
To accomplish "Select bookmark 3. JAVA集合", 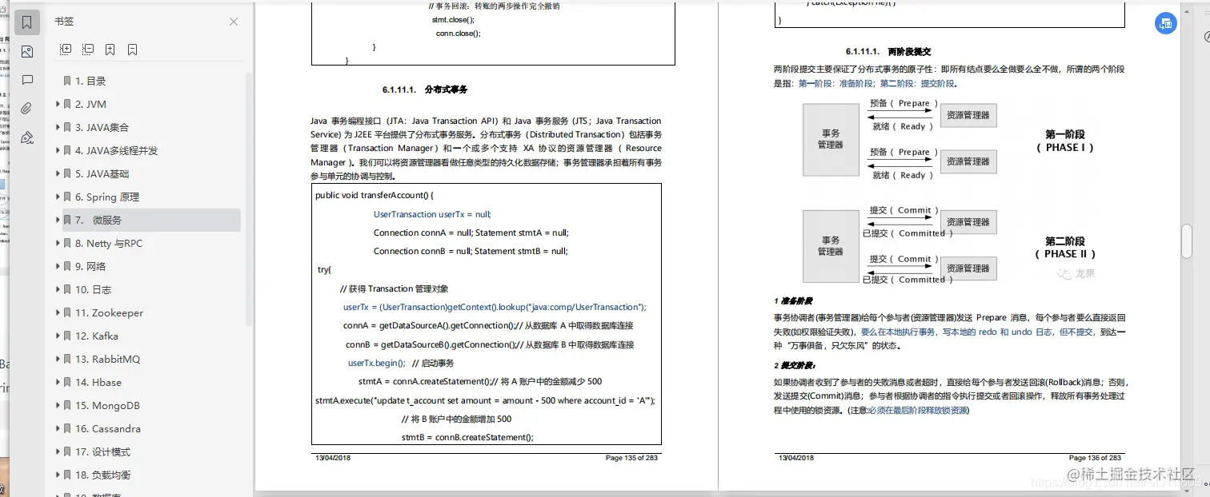I will (102, 128).
